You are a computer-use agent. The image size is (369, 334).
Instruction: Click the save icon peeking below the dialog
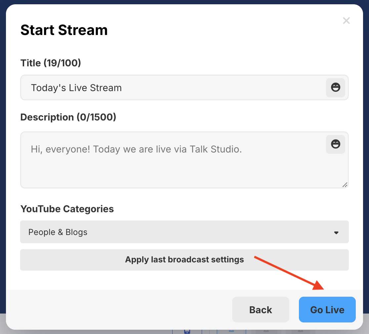point(187,332)
